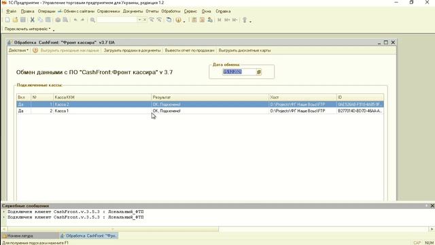Click the blue Refresh arrow toolbar icon
The width and height of the screenshot is (435, 245).
point(169,20)
